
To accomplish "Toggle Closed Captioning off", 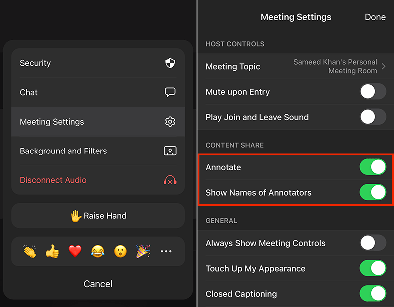I will point(373,293).
